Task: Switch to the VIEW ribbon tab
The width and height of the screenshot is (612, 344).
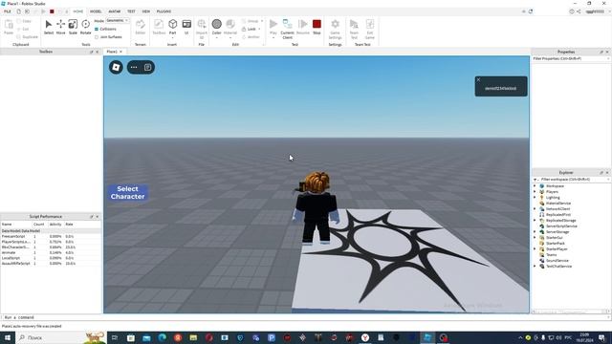Action: click(x=146, y=11)
